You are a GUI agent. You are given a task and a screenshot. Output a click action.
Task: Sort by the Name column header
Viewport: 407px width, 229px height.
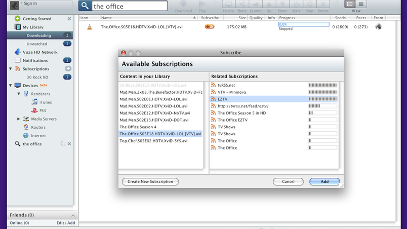149,18
